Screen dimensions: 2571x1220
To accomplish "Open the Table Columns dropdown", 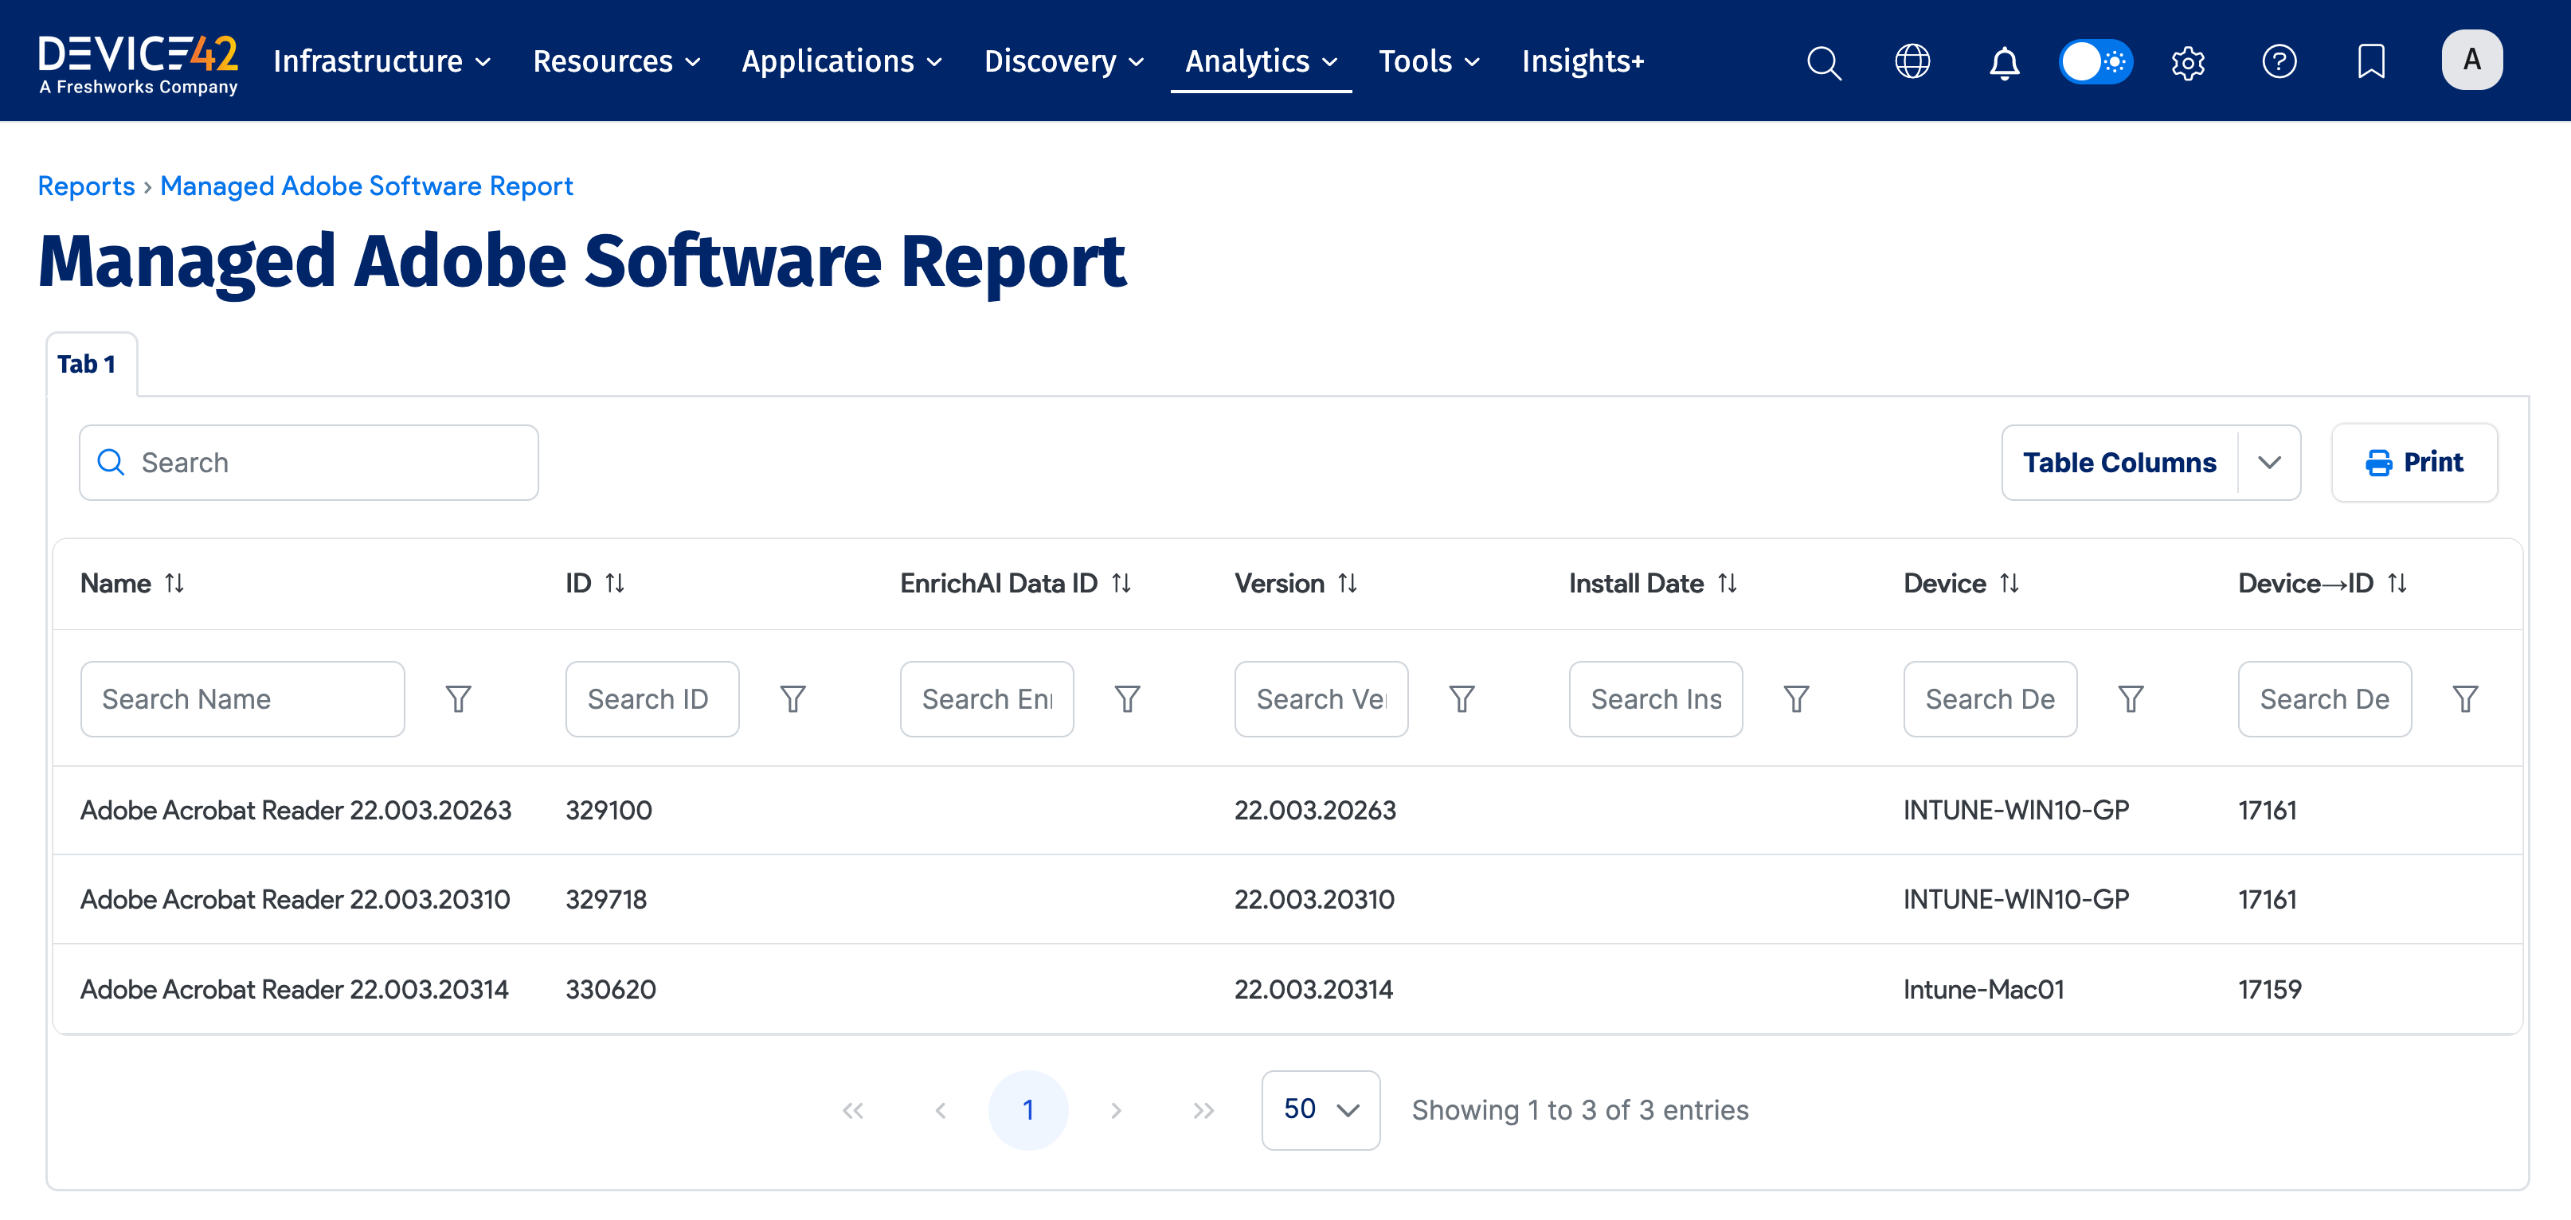I will click(x=2150, y=462).
